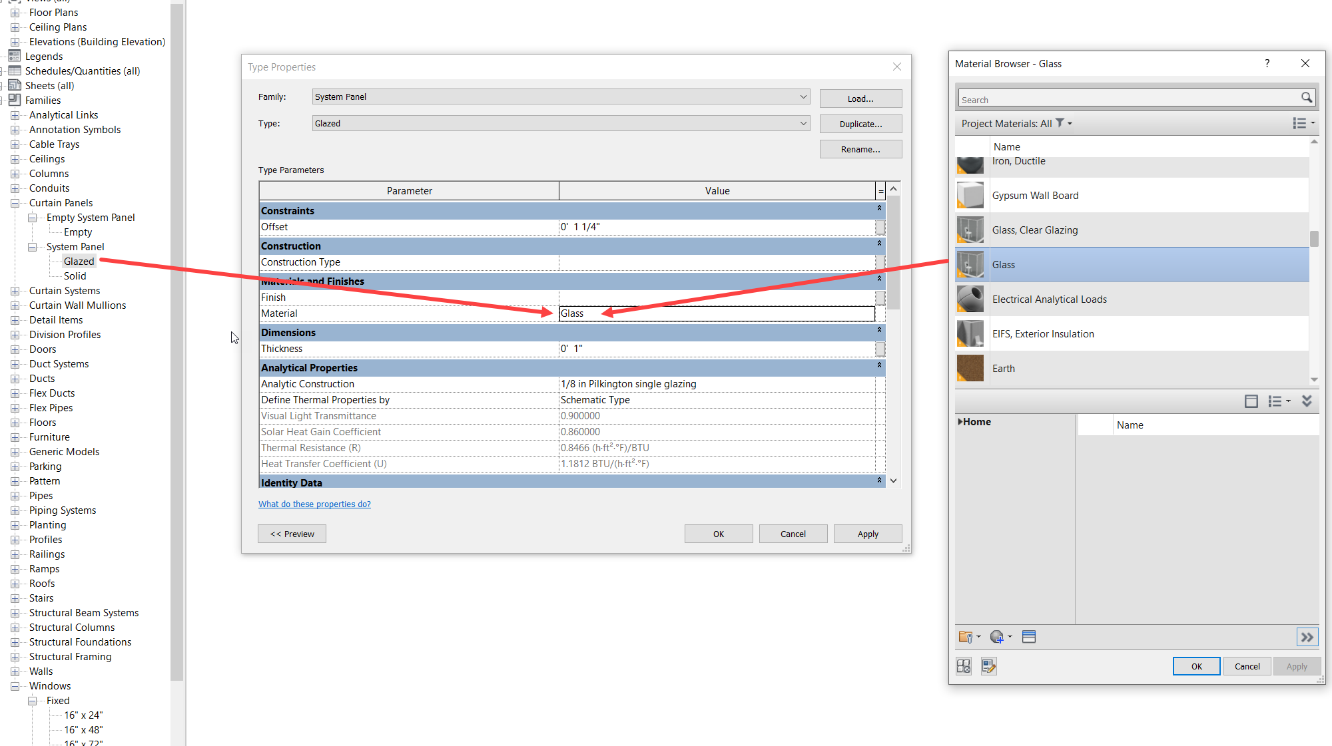Click the Duplicate button in Type Properties

[860, 123]
